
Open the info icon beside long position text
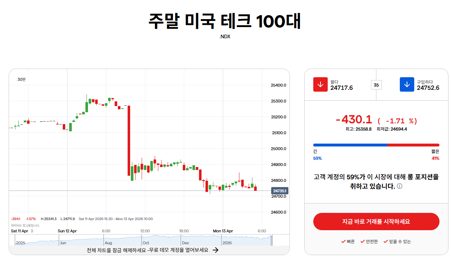[399, 187]
